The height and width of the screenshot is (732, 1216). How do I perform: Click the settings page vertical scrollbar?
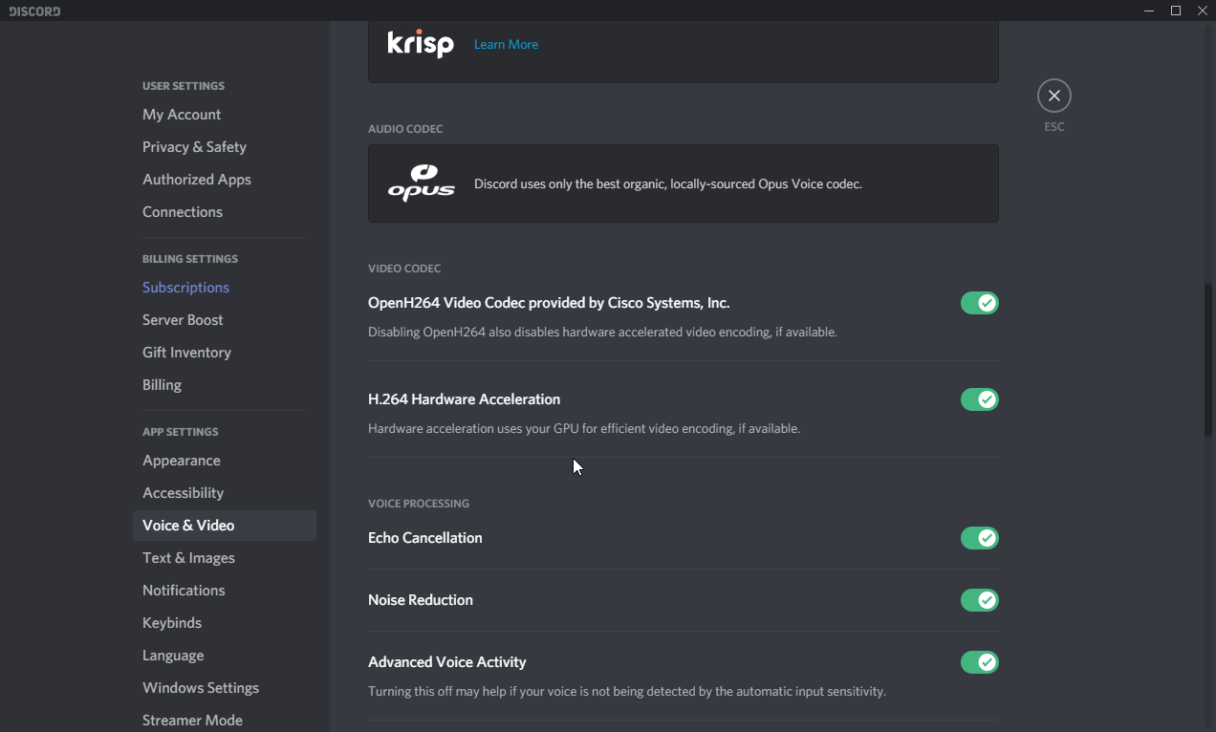1208,358
